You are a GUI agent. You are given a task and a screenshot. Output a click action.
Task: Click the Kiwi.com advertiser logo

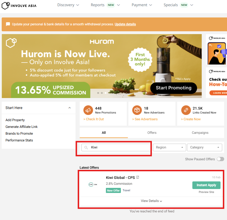pos(93,185)
